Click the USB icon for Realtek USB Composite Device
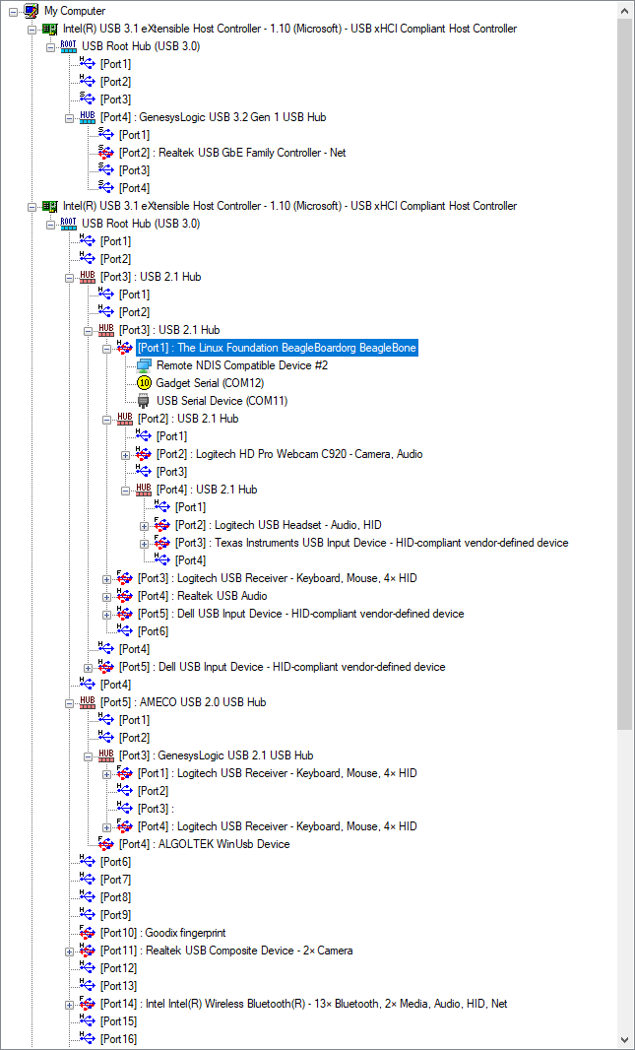 coord(87,951)
